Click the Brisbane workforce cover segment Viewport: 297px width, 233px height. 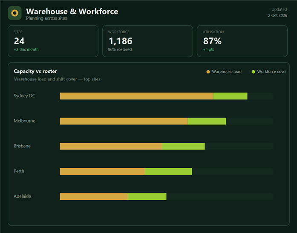pyautogui.click(x=183, y=146)
